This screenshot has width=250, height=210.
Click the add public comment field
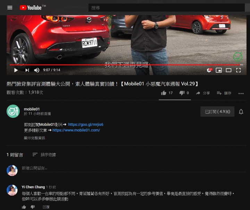(x=134, y=168)
